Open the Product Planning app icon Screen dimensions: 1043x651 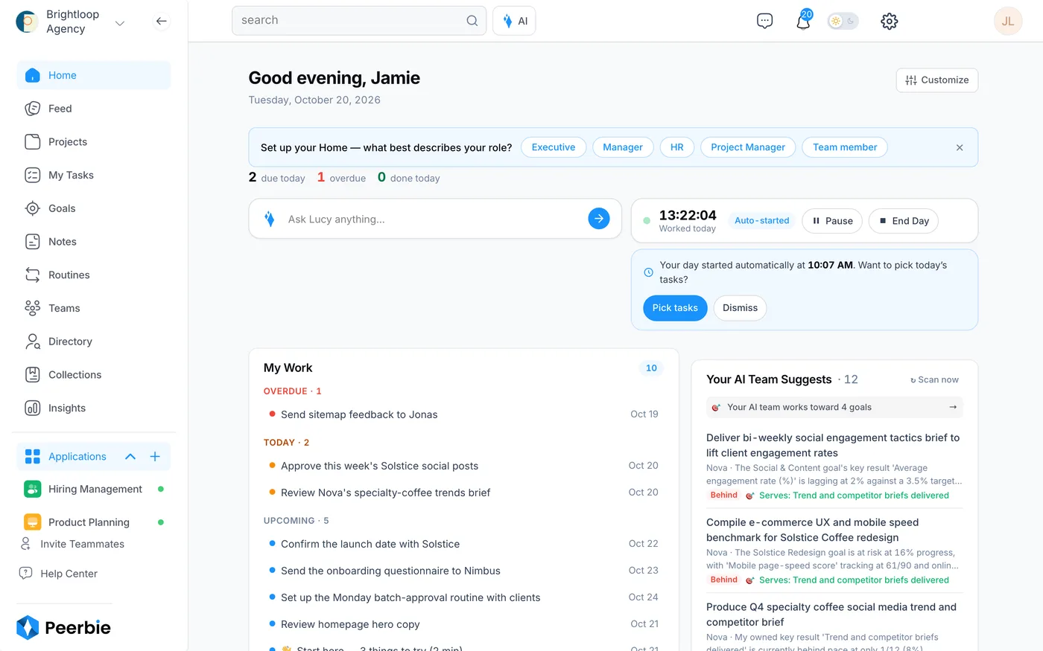click(32, 522)
